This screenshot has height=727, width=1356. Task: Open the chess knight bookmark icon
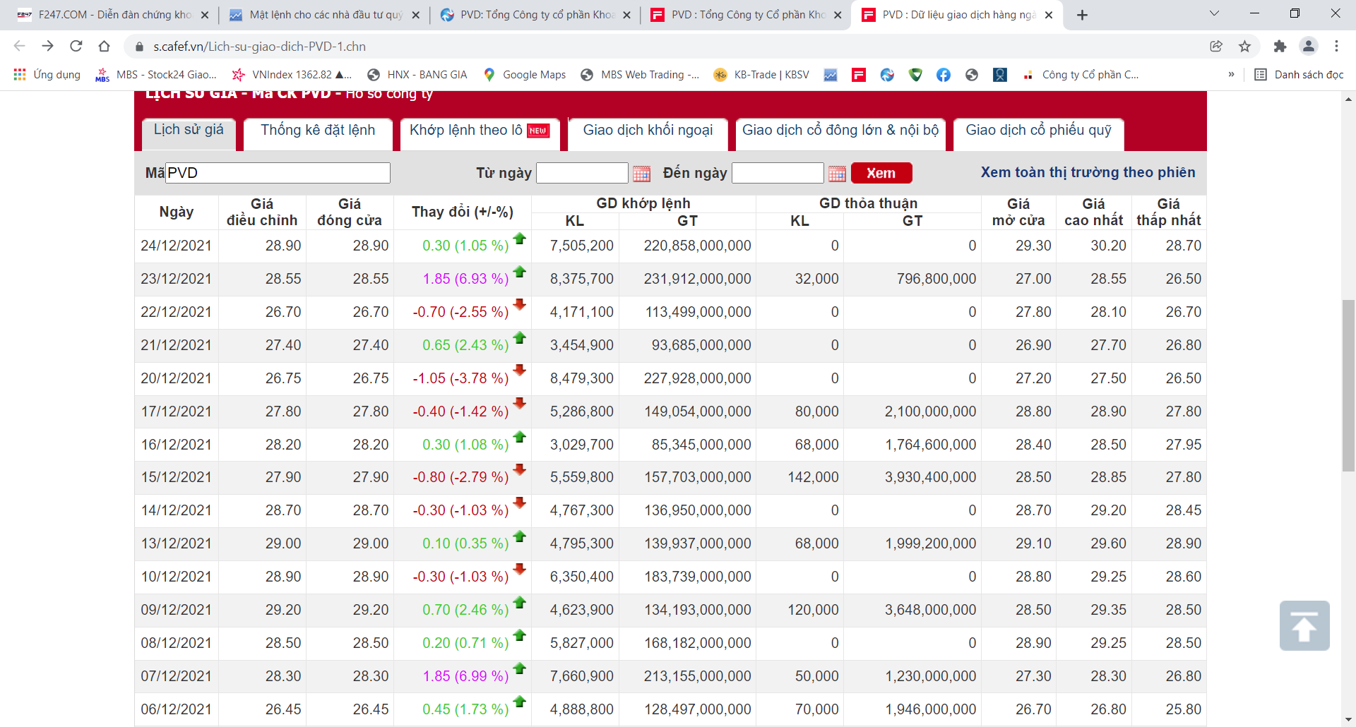[1000, 75]
